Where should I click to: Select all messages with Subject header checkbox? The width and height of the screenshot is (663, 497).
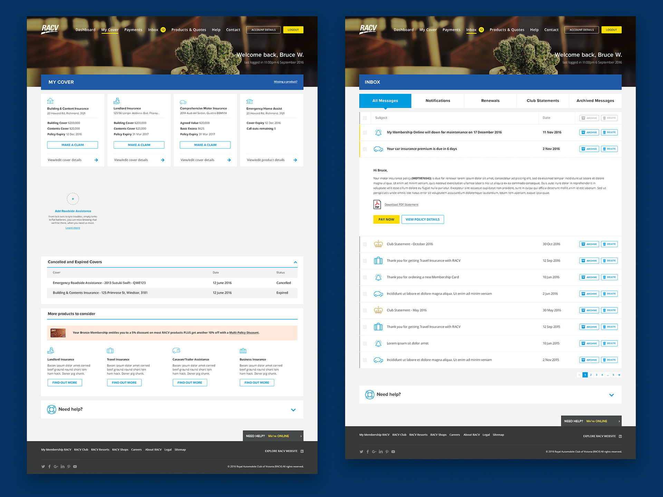click(x=365, y=118)
